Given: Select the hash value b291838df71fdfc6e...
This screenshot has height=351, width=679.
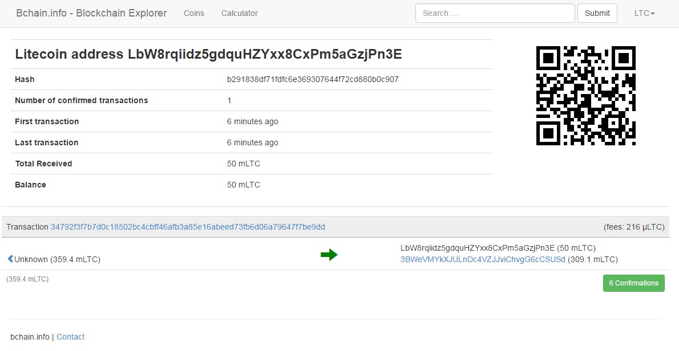Looking at the screenshot, I should [313, 80].
